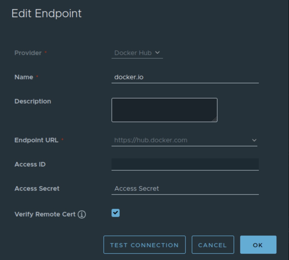Click the Name field label
Image resolution: width=289 pixels, height=260 pixels.
pos(24,77)
